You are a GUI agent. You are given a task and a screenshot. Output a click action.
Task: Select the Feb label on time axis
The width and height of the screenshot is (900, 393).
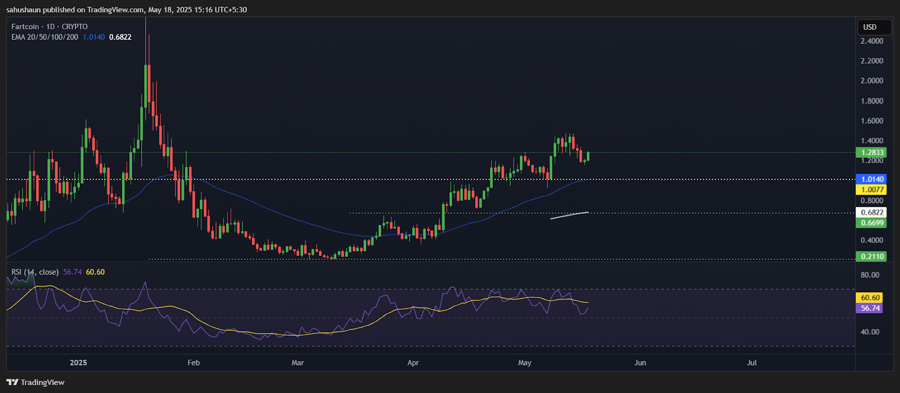(193, 363)
